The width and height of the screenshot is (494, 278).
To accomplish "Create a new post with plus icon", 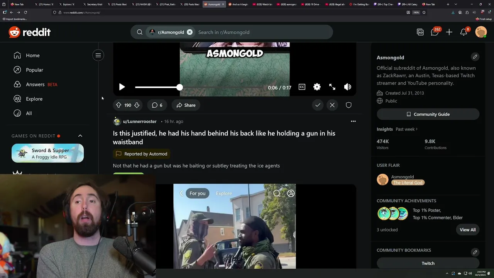I will click(449, 32).
